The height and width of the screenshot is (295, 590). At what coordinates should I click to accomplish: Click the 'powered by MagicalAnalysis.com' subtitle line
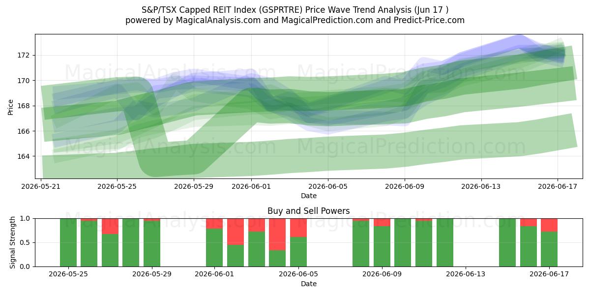pyautogui.click(x=295, y=20)
